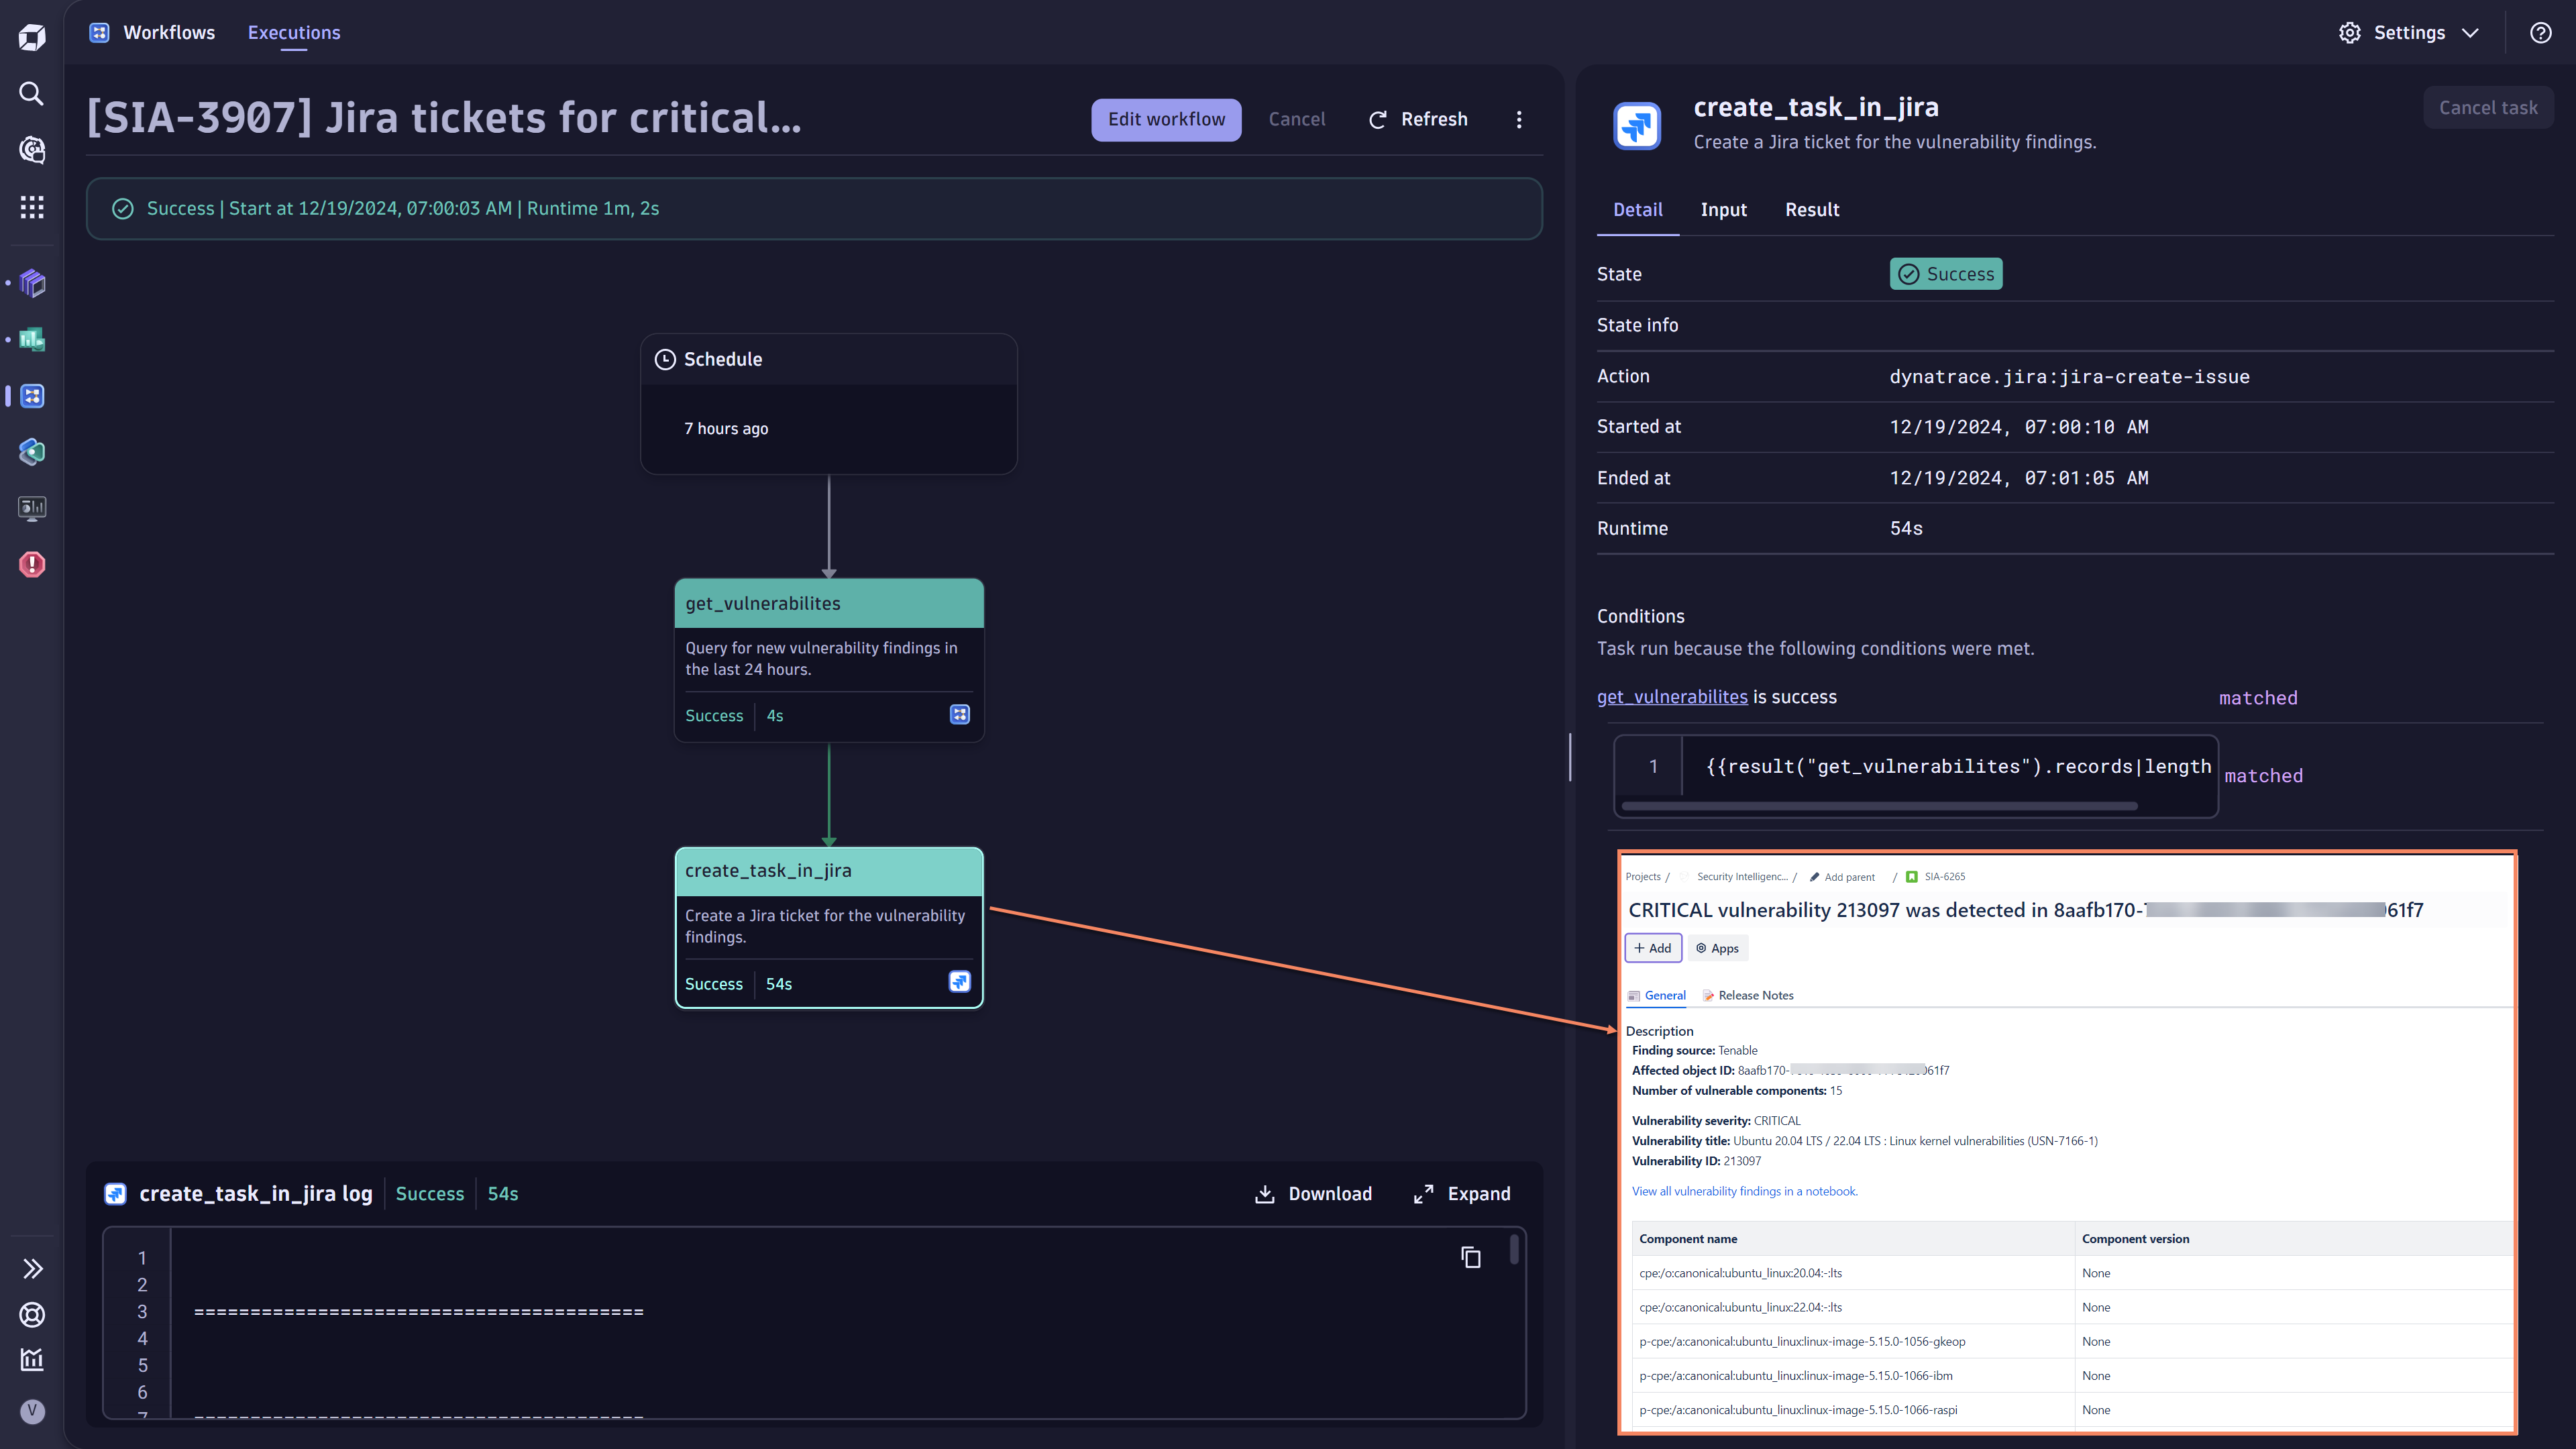The height and width of the screenshot is (1449, 2576).
Task: Expand the sidebar using the double chevron
Action: tap(33, 1268)
